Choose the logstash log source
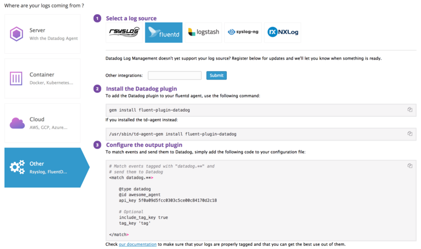421x249 pixels. pyautogui.click(x=204, y=32)
